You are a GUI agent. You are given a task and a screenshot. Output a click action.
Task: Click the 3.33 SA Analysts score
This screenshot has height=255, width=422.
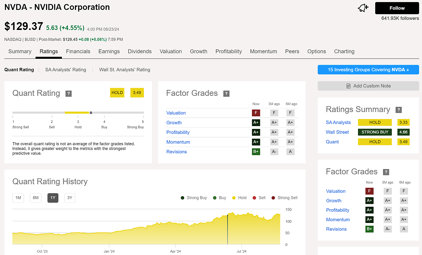(403, 123)
